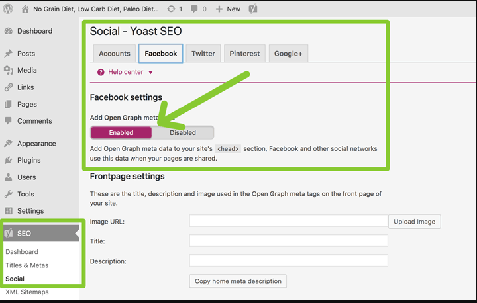Switch Open Graph toggle to Disabled
The image size is (477, 303).
tap(182, 132)
